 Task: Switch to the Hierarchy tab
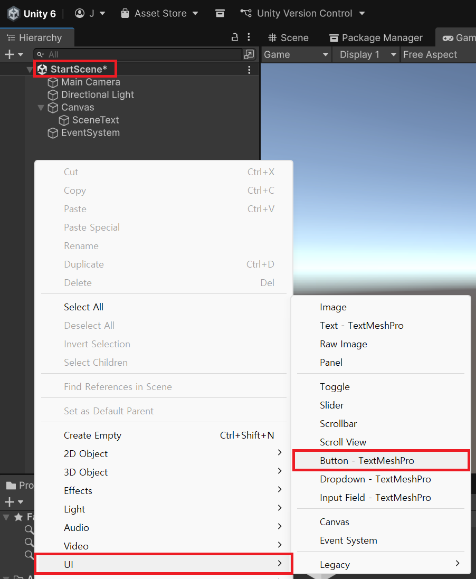click(37, 37)
